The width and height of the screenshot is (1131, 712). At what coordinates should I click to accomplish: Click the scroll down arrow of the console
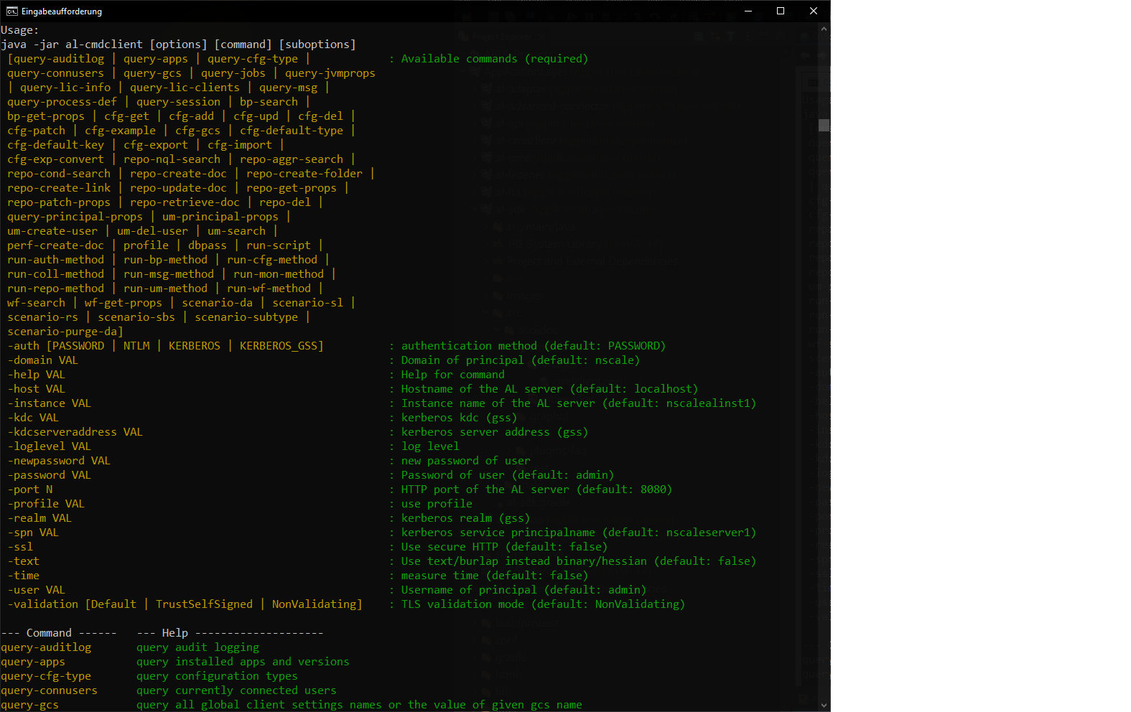pos(824,705)
